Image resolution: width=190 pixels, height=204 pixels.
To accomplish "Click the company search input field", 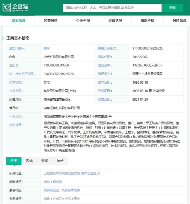I will (112, 8).
